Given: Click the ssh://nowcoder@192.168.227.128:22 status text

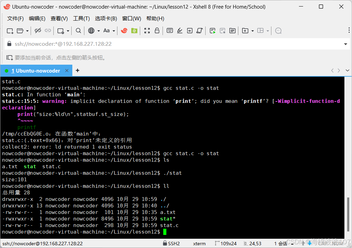Looking at the screenshot, I should [x=42, y=244].
